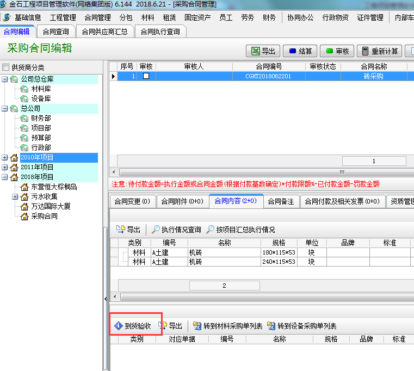Click 执行情况查询 magnifier icon
Image resolution: width=414 pixels, height=371 pixels.
[x=156, y=230]
